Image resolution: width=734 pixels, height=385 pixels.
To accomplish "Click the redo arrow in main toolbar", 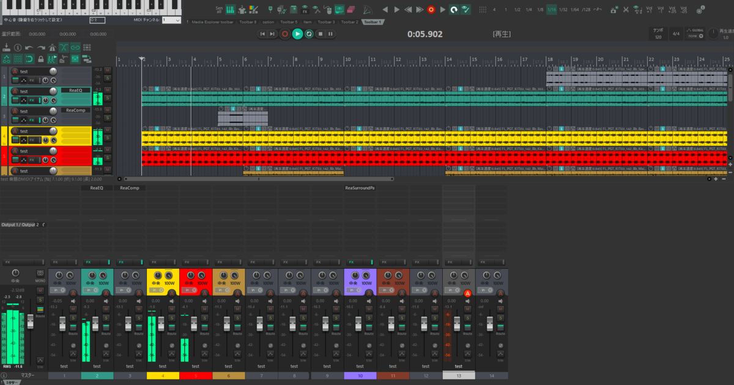I will click(x=41, y=47).
